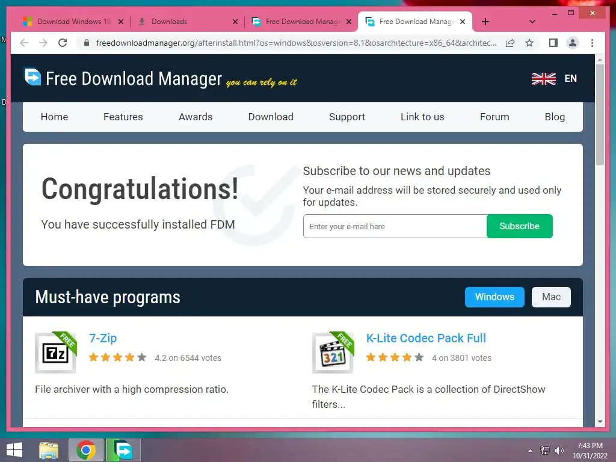
Task: Open the Features nav item
Action: (x=123, y=117)
